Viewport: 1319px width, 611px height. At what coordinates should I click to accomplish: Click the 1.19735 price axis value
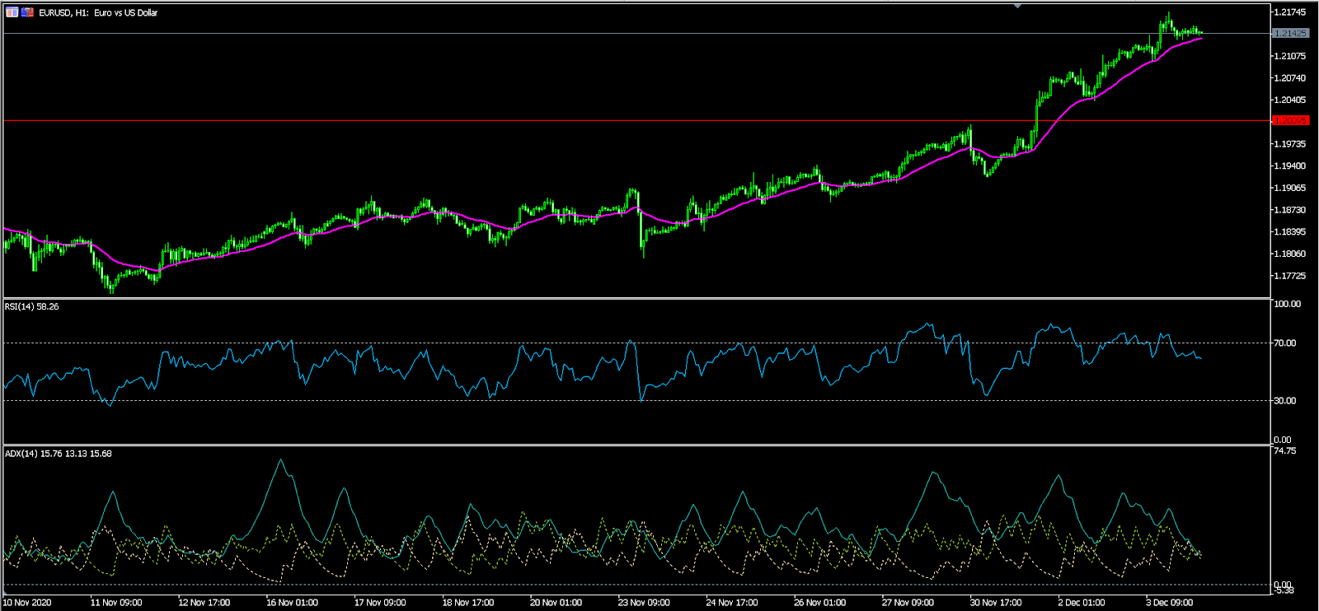[1290, 144]
